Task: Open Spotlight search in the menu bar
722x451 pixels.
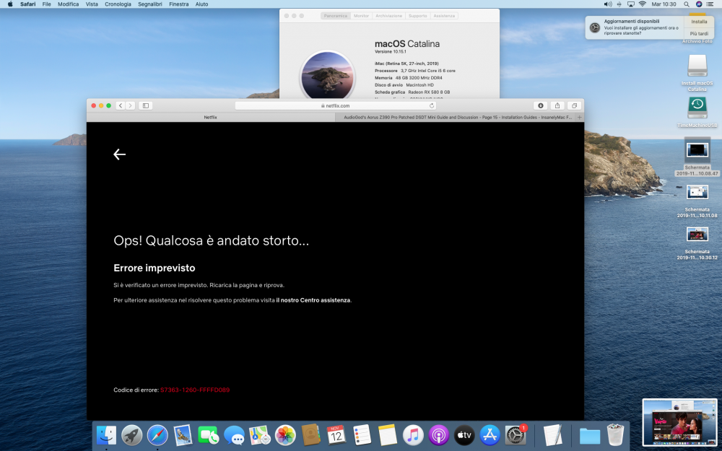Action: click(x=687, y=4)
